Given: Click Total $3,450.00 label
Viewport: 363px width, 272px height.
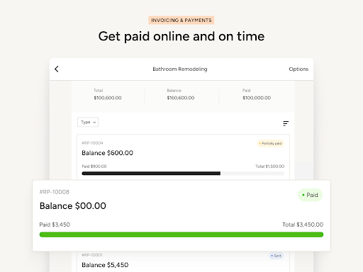Looking at the screenshot, I should point(303,225).
